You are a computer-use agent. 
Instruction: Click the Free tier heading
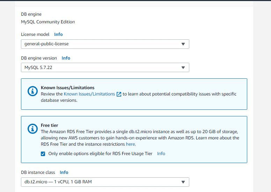point(50,125)
